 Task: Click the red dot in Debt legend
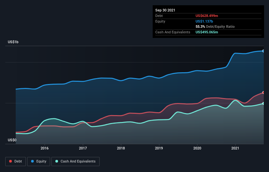10,161
